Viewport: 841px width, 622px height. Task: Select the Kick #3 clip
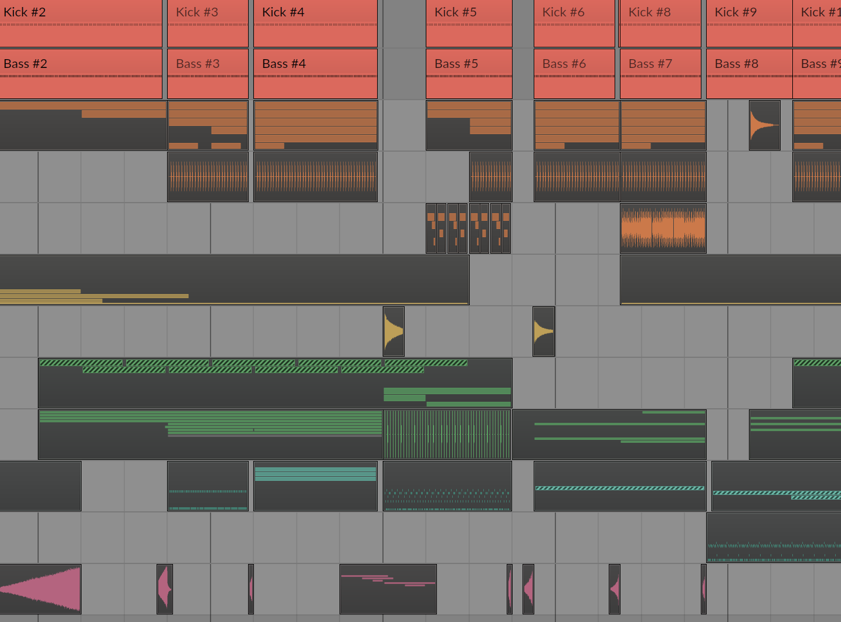(208, 23)
